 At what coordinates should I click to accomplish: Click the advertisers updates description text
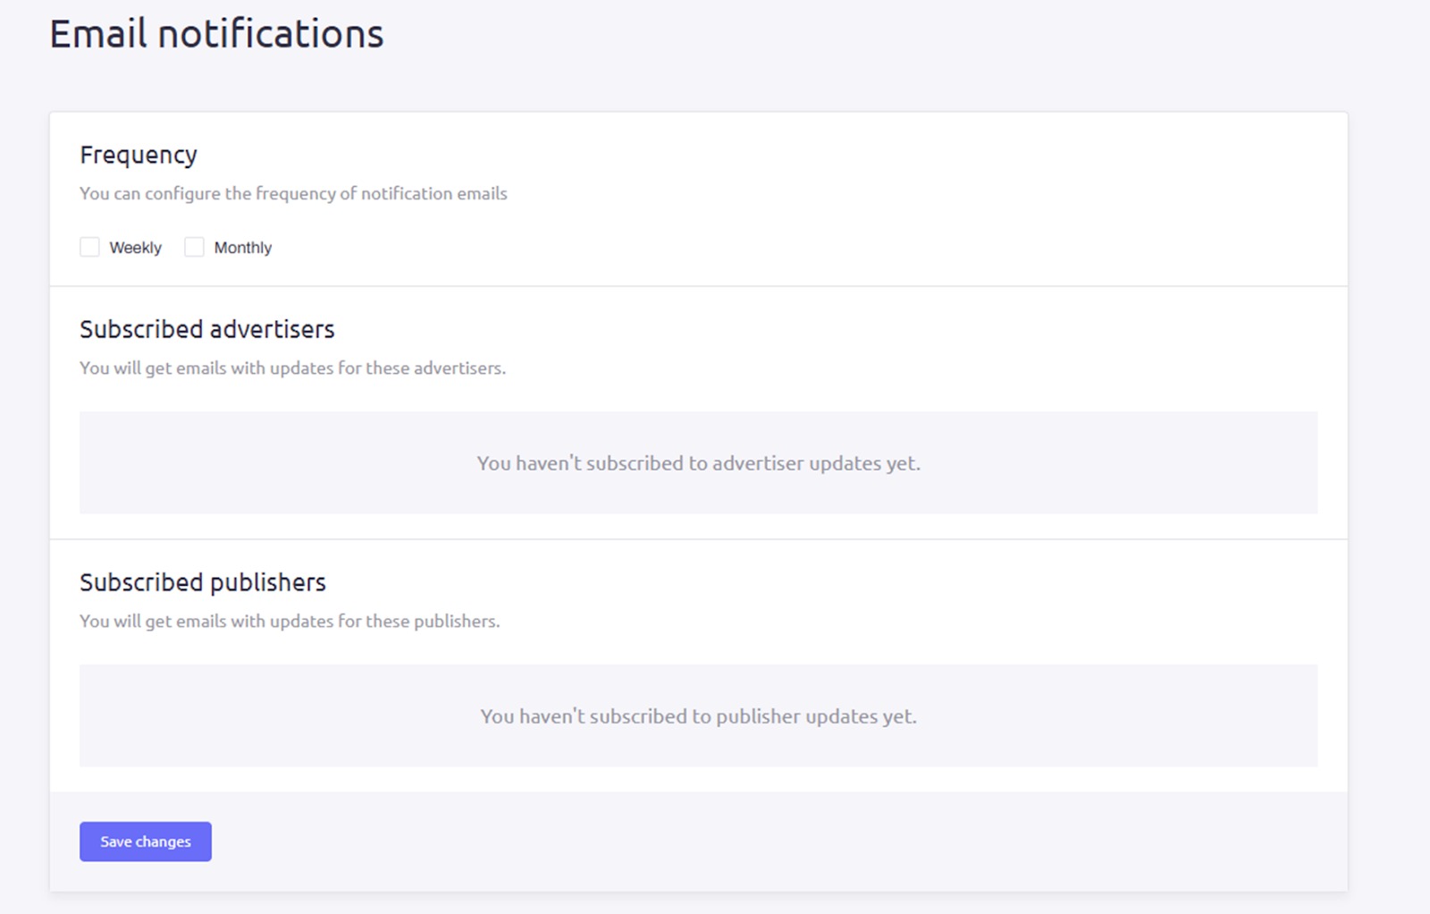coord(292,368)
